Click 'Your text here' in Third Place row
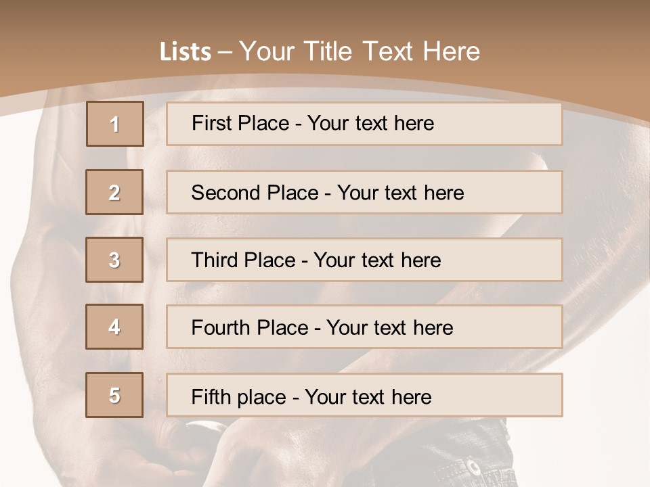Viewport: 650px width, 487px height. point(377,260)
